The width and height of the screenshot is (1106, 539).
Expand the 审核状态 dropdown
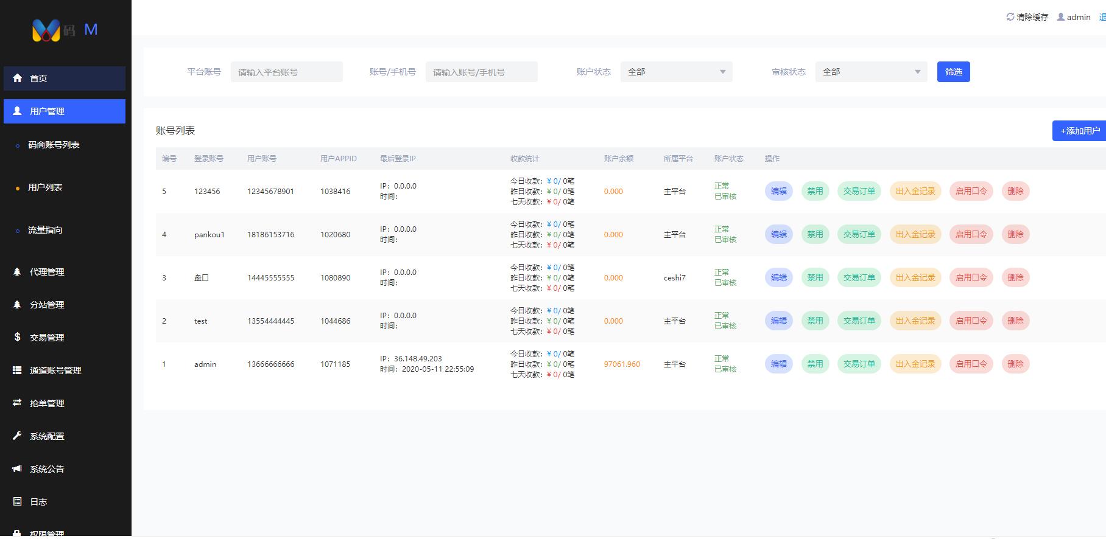(871, 72)
